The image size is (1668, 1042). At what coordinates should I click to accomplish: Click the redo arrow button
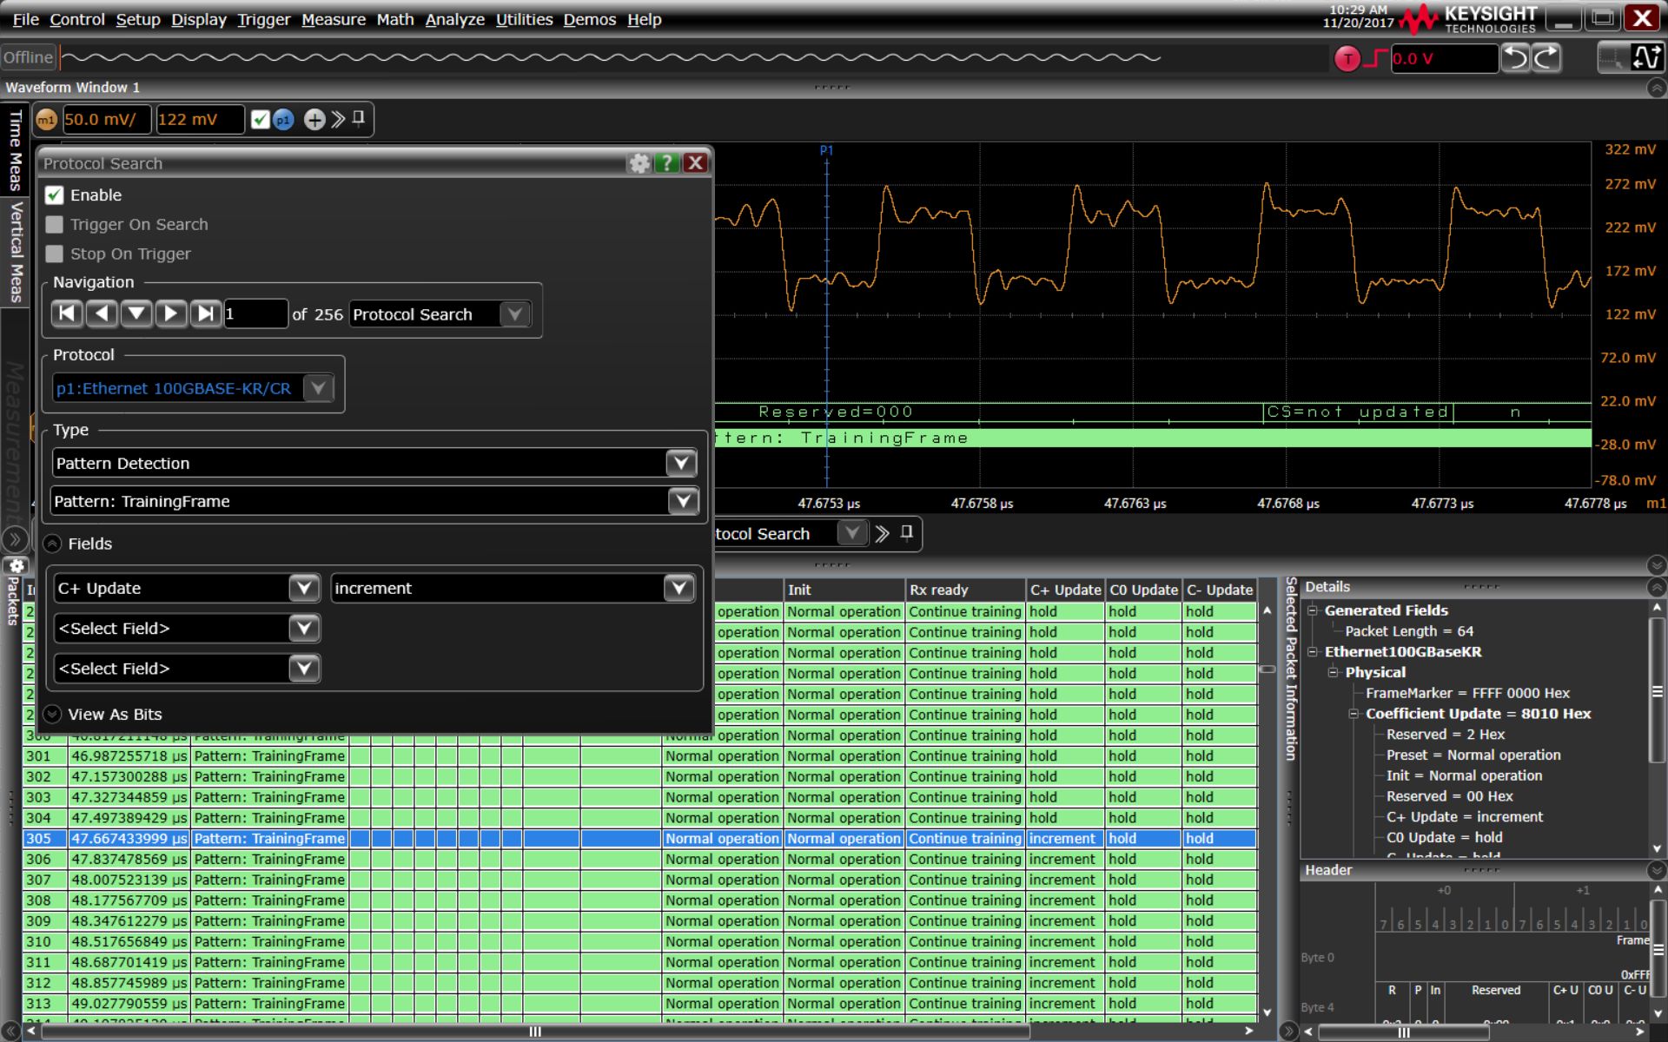[1546, 58]
